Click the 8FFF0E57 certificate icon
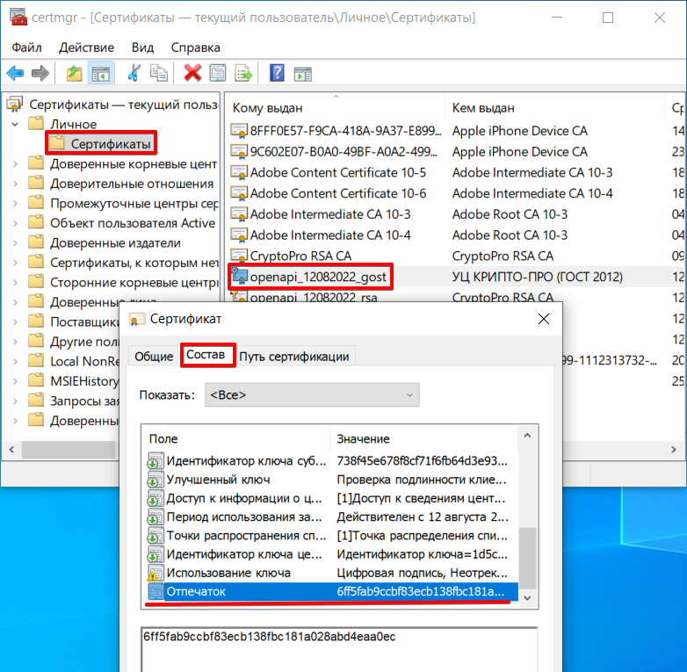Image resolution: width=687 pixels, height=672 pixels. [x=239, y=131]
